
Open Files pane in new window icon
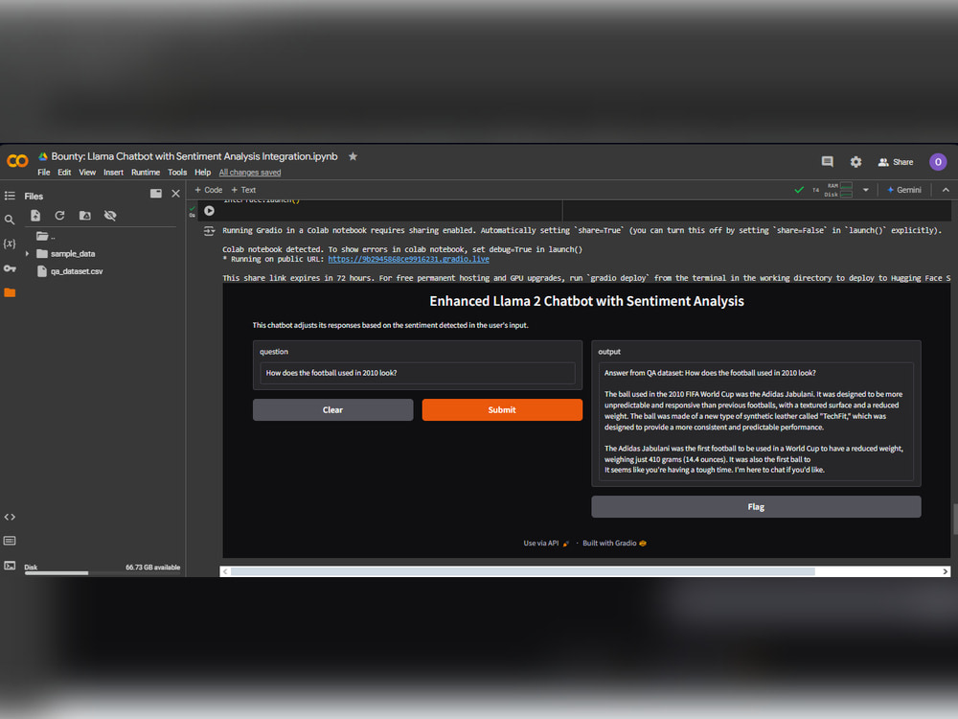tap(156, 194)
